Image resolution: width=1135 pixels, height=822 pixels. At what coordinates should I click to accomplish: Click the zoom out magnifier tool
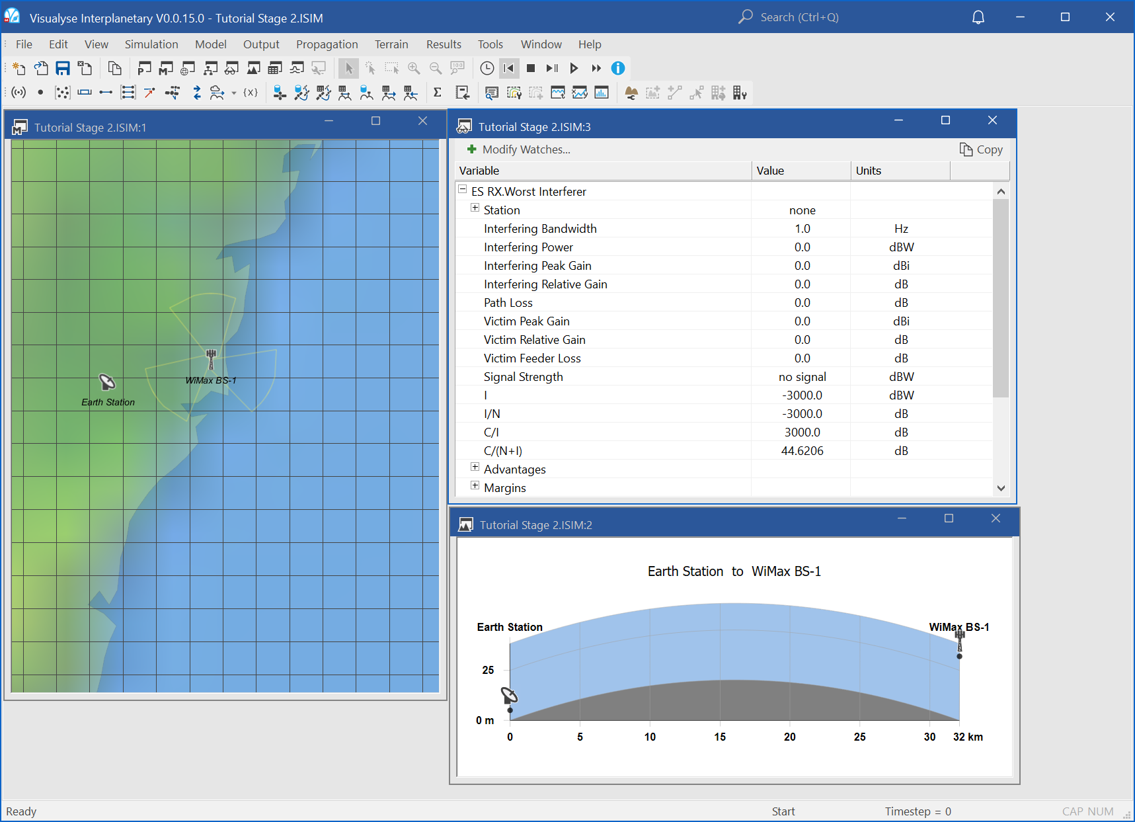pyautogui.click(x=436, y=68)
